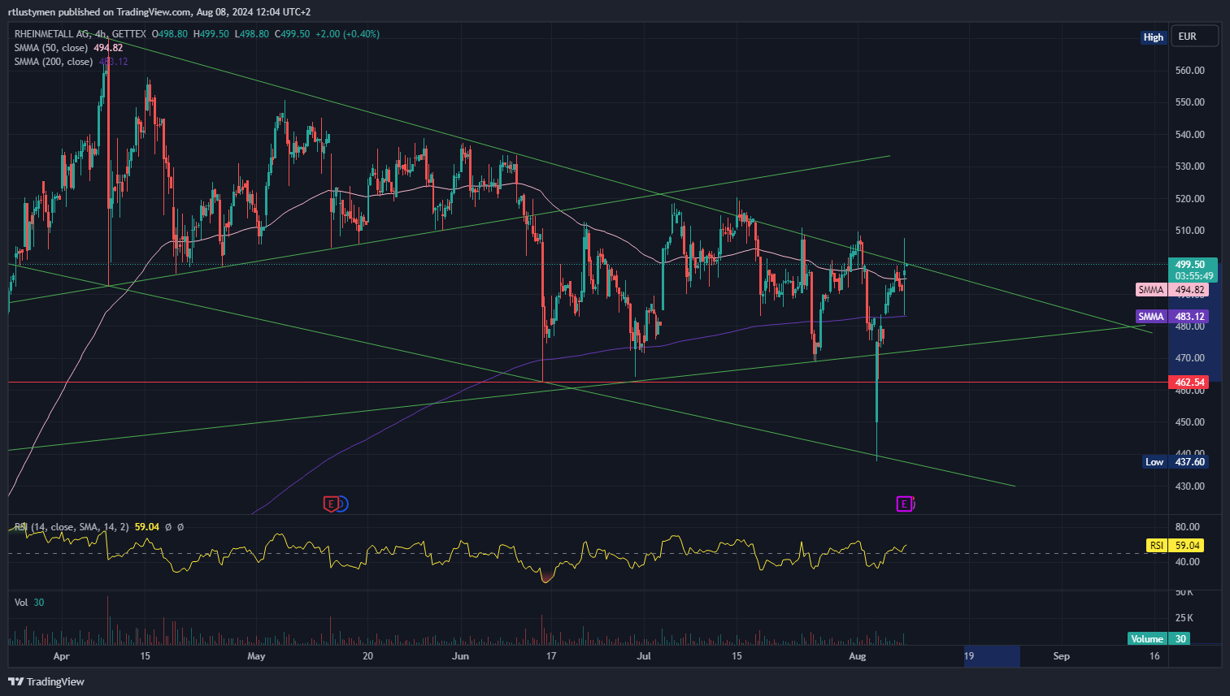Click the RSI scale value 80.00

[x=1188, y=527]
